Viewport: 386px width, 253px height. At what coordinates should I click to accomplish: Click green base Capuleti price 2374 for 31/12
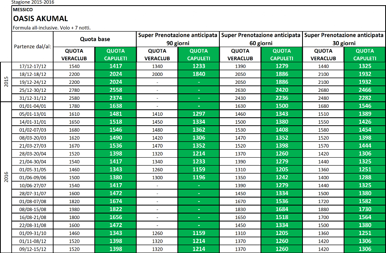point(115,98)
